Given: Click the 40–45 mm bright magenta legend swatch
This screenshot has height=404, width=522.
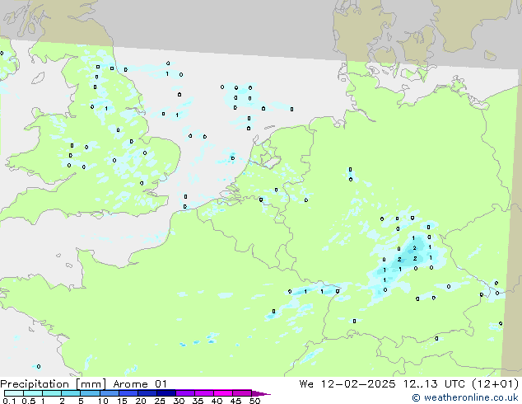Looking at the screenshot, I should 223,393.
